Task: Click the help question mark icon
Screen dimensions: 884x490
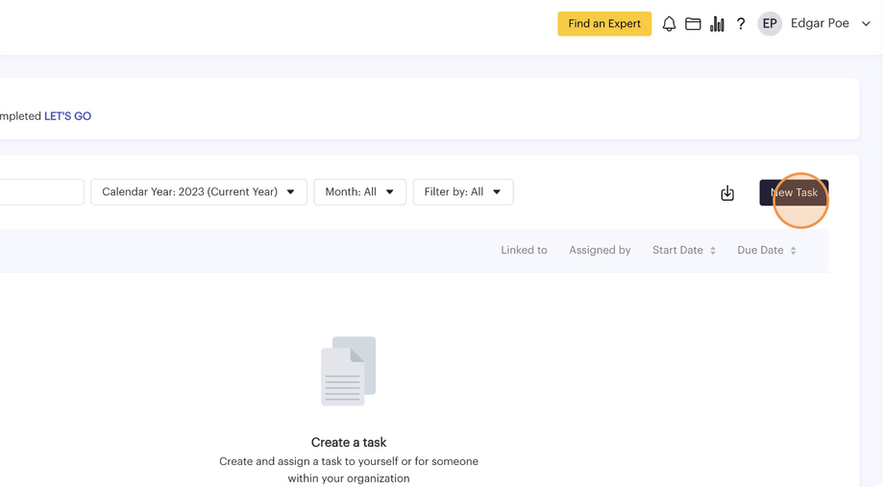Action: (x=741, y=24)
